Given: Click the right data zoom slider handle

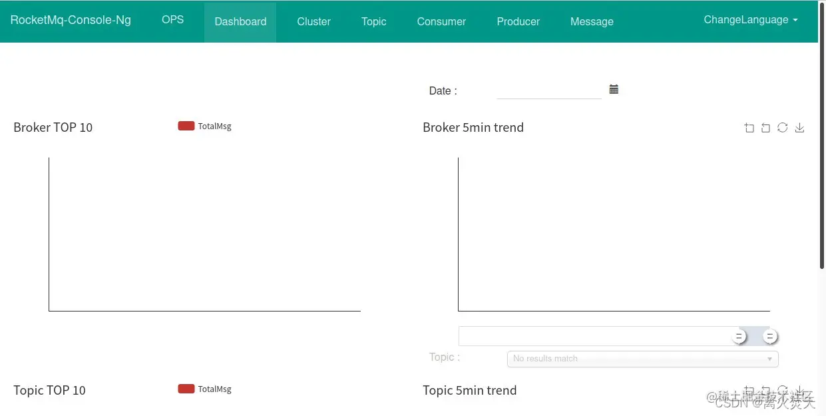Looking at the screenshot, I should [x=770, y=337].
